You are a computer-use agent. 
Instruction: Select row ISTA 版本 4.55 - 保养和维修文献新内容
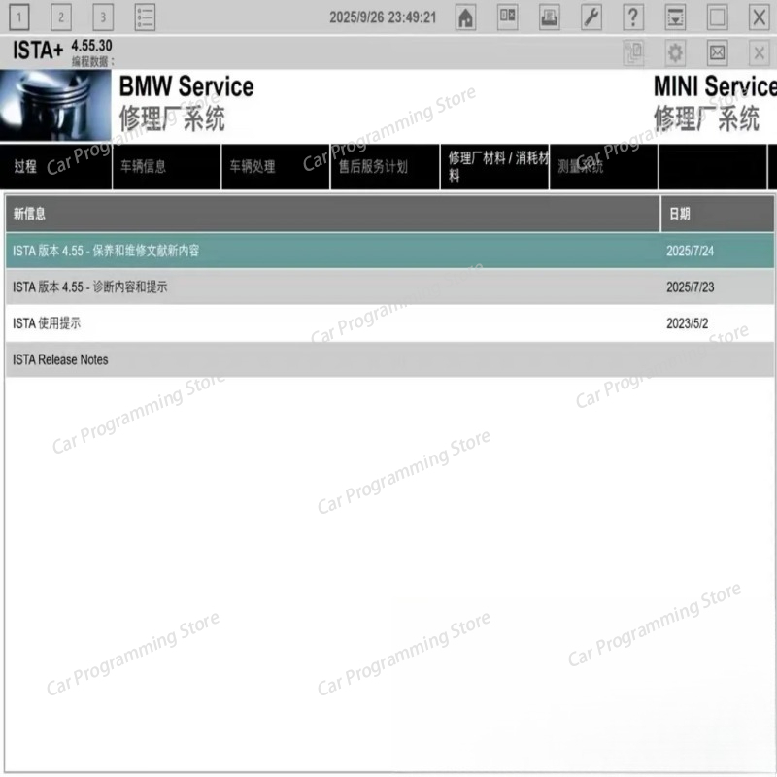point(389,251)
